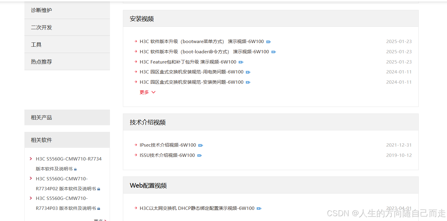The width and height of the screenshot is (447, 221).
Task: Click video icon beside Feature包和补丁包升级 演示视频
Action: (x=241, y=62)
